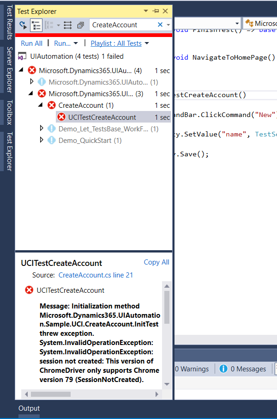This screenshot has width=277, height=419.
Task: Open the CreateAccount.cs line 21 source link
Action: pos(96,275)
